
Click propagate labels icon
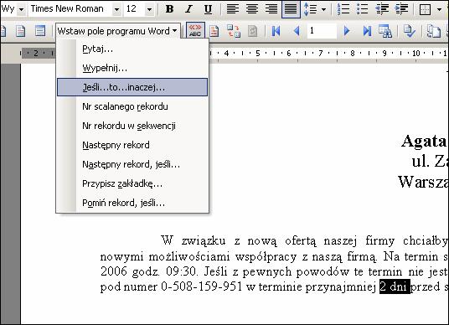click(x=252, y=31)
